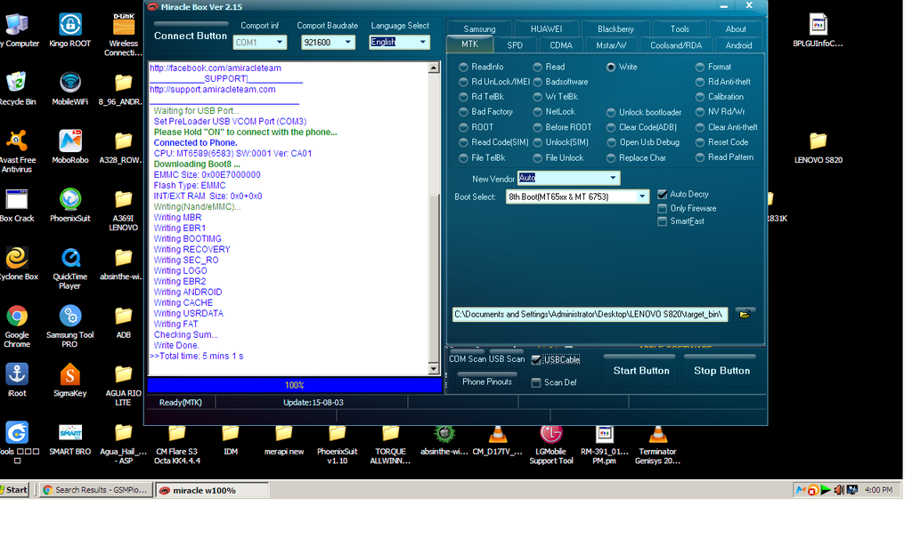This screenshot has height=546, width=912.
Task: Click the blue 100% progress bar
Action: pyautogui.click(x=294, y=385)
